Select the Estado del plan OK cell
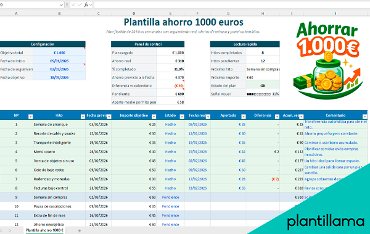The image size is (370, 234). [263, 86]
